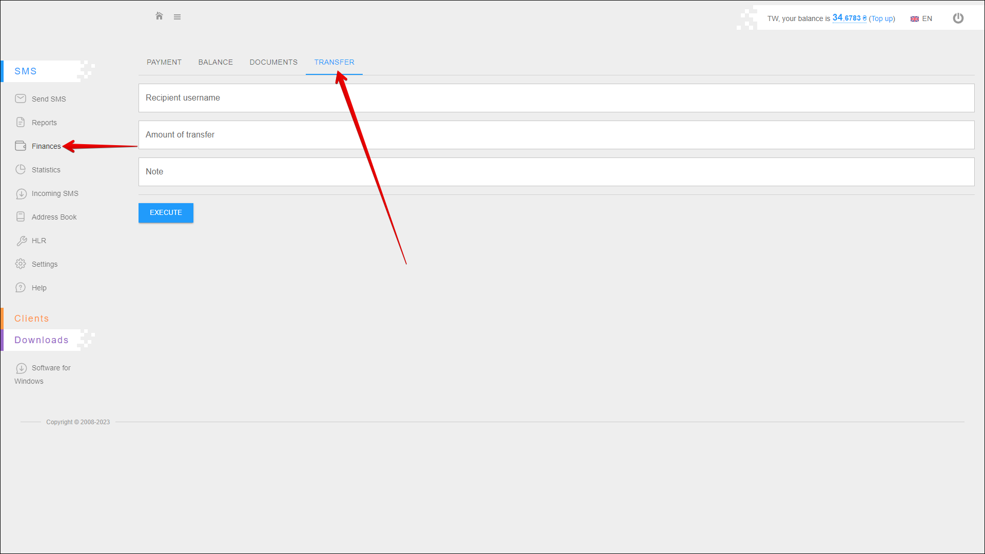Click the Amount of transfer field
The image size is (985, 554).
[556, 135]
